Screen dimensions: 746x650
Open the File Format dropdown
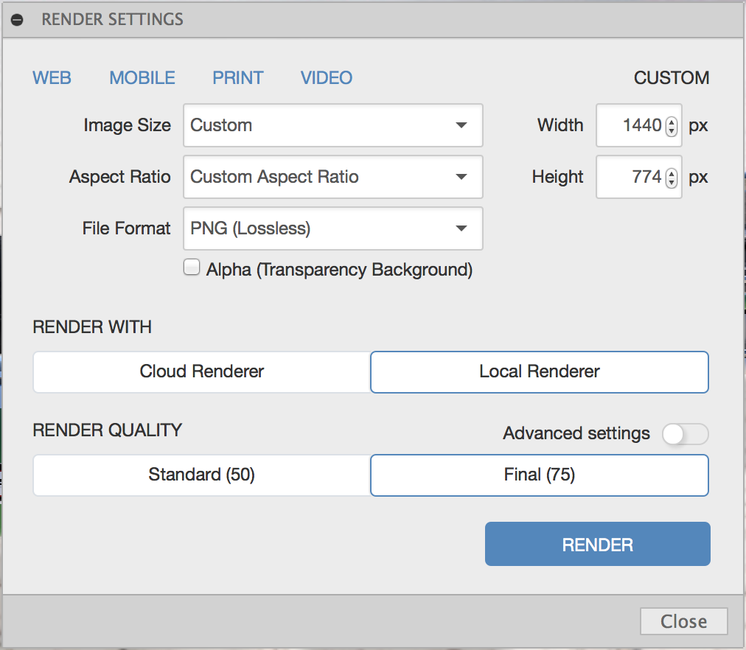point(332,228)
